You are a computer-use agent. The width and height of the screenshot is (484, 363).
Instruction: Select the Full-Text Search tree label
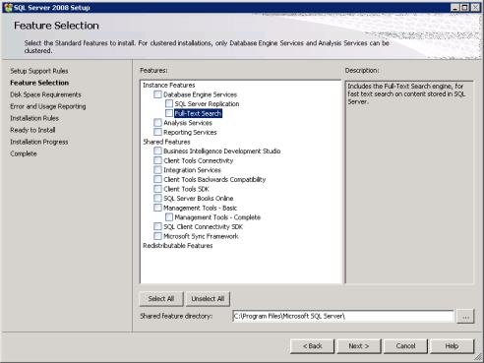pyautogui.click(x=198, y=113)
